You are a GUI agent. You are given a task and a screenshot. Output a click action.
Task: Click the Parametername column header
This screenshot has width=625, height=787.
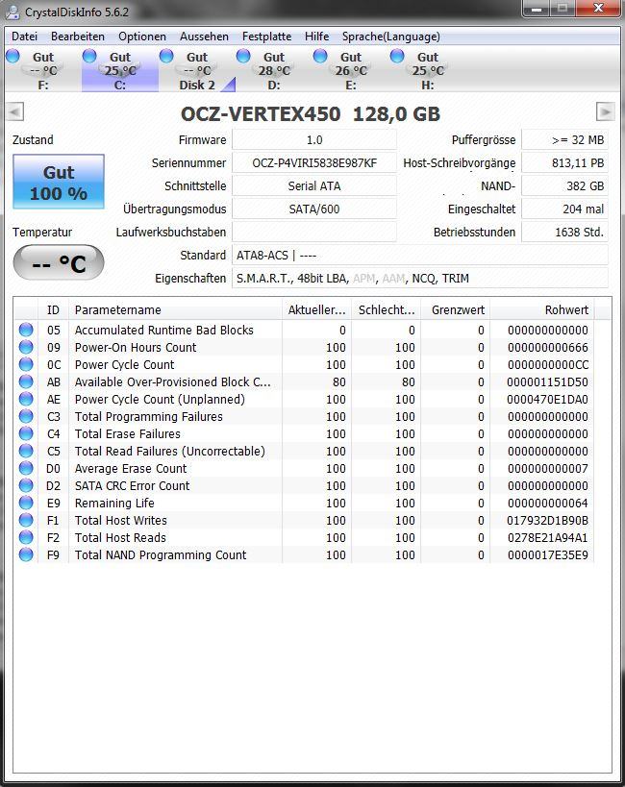coord(175,310)
